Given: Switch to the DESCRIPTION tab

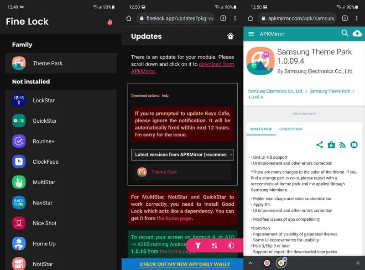Looking at the screenshot, I should 291,129.
